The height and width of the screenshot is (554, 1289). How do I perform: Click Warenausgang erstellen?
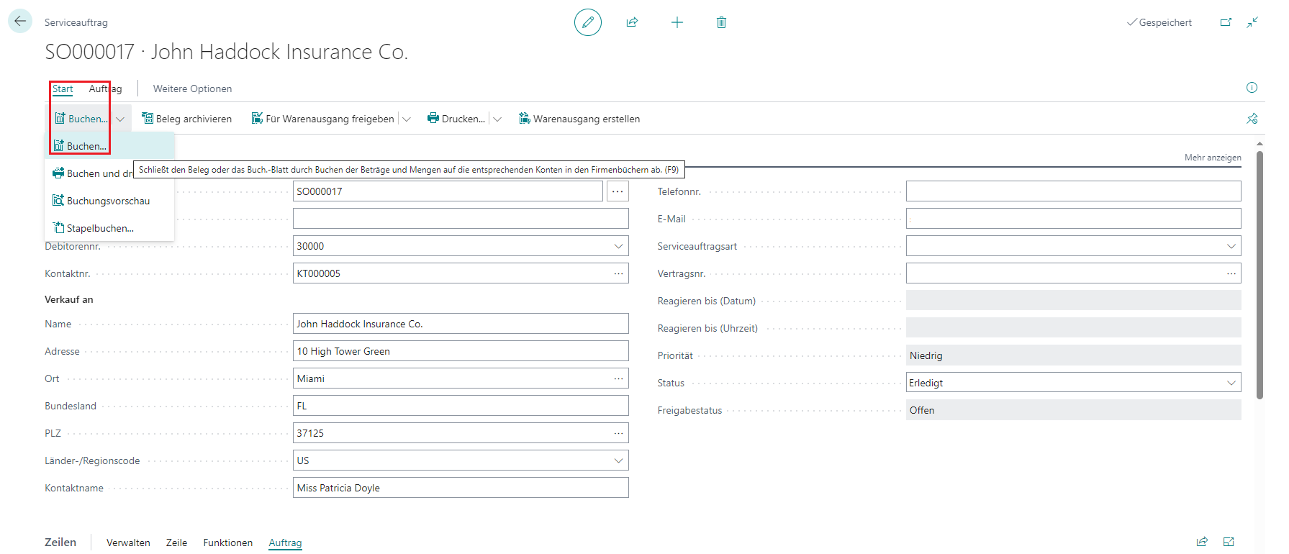[x=579, y=119]
